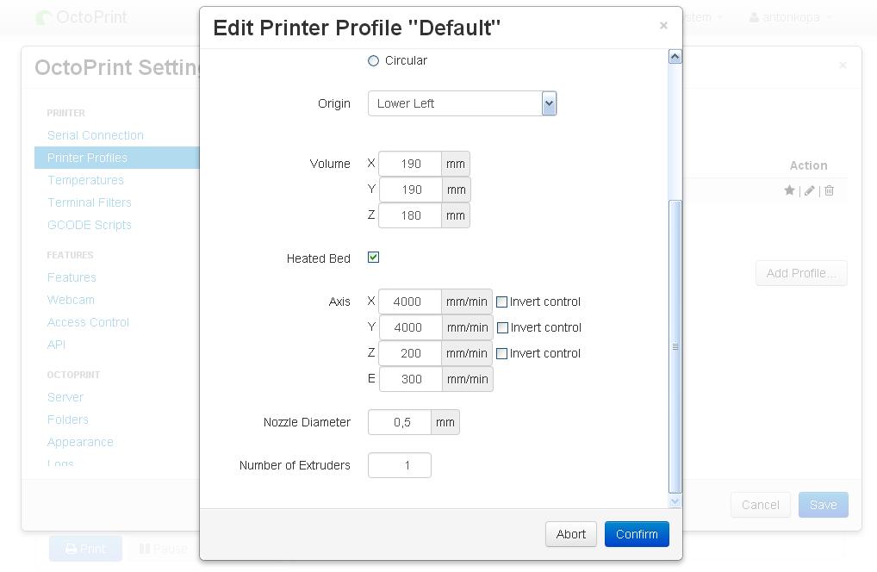Click the Y axis speed field
The width and height of the screenshot is (877, 572).
click(411, 327)
